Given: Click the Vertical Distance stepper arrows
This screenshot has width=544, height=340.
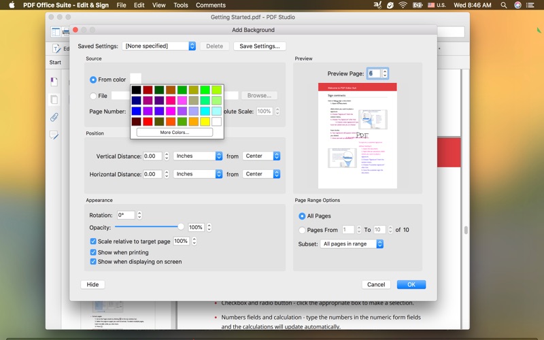Looking at the screenshot, I should pos(167,156).
